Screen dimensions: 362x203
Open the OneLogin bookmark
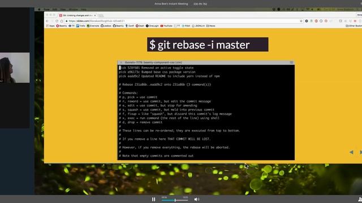[x=152, y=26]
